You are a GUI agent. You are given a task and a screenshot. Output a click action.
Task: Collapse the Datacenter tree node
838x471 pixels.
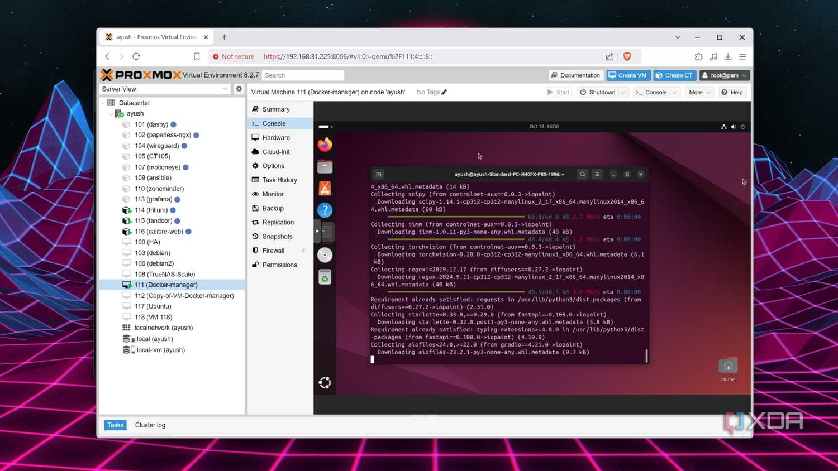(104, 103)
